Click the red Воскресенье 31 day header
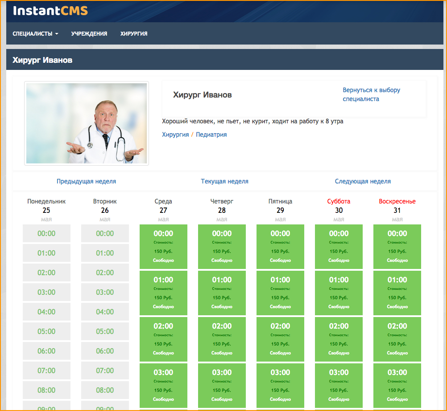447x411 pixels. click(x=397, y=210)
